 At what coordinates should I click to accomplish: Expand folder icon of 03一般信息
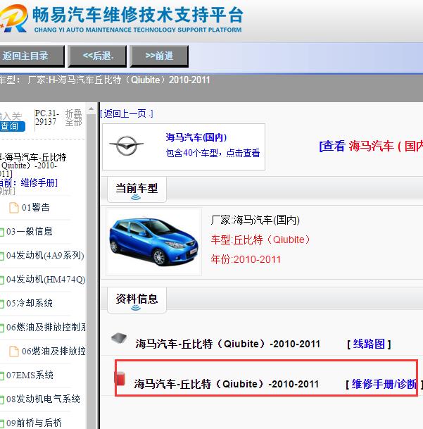click(x=2, y=232)
